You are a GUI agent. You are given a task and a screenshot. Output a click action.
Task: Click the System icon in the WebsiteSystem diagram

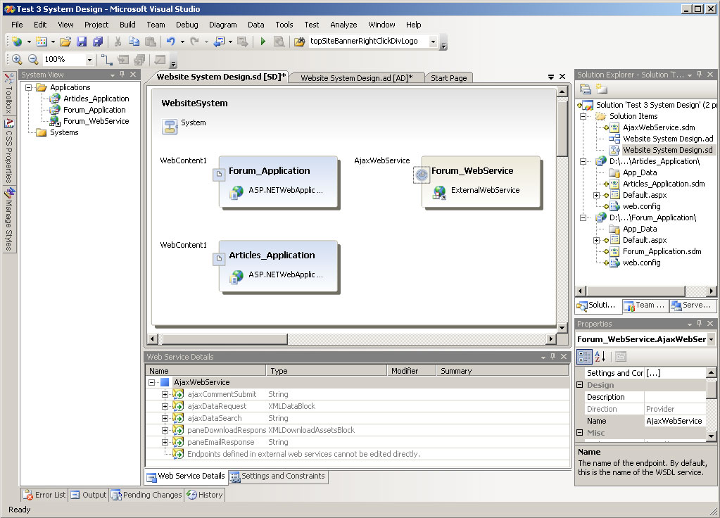point(170,126)
